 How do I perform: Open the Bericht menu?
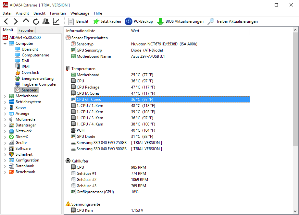point(39,13)
